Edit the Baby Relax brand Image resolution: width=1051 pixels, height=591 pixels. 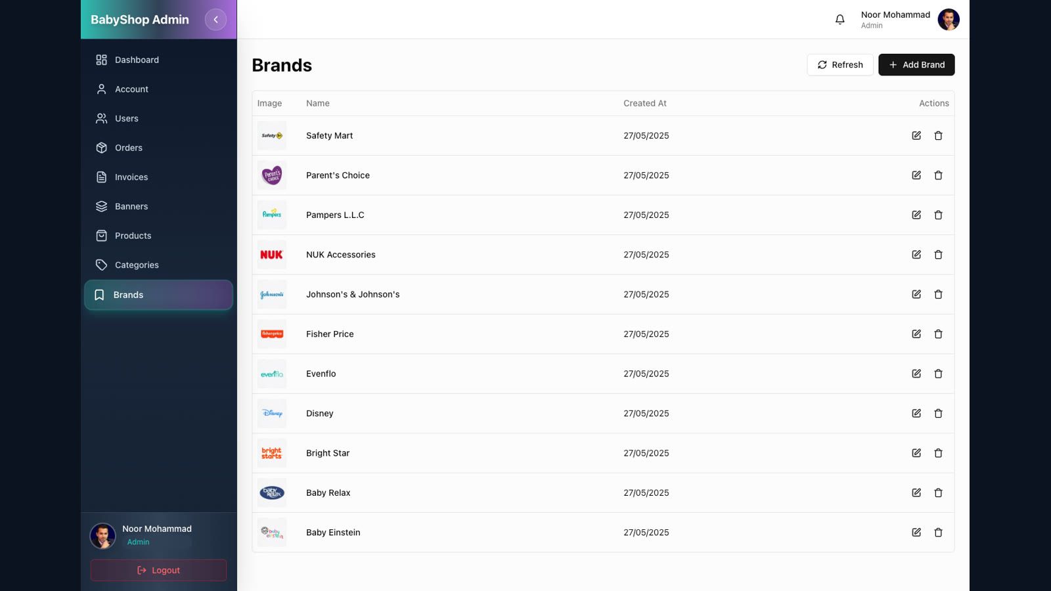pyautogui.click(x=916, y=492)
